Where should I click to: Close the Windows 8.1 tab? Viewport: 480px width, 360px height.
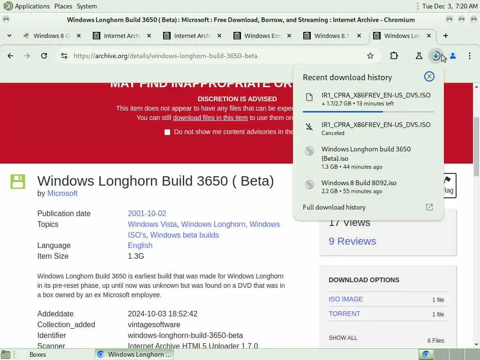[x=359, y=36]
